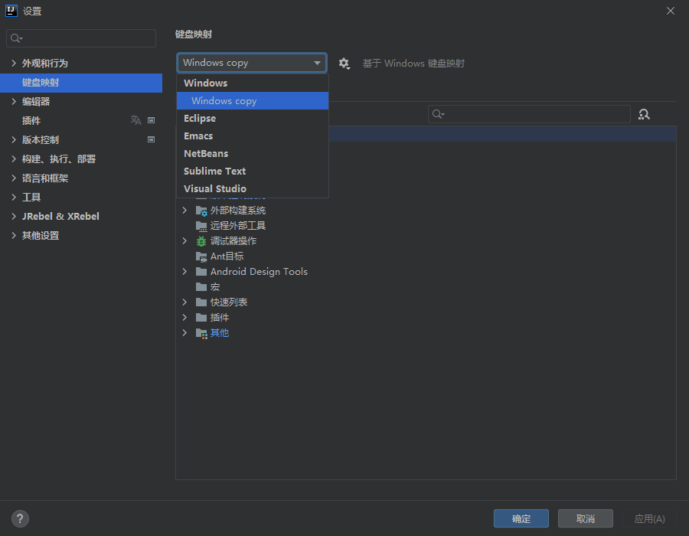Focus the settings search field
Viewport: 689px width, 536px height.
tap(81, 38)
